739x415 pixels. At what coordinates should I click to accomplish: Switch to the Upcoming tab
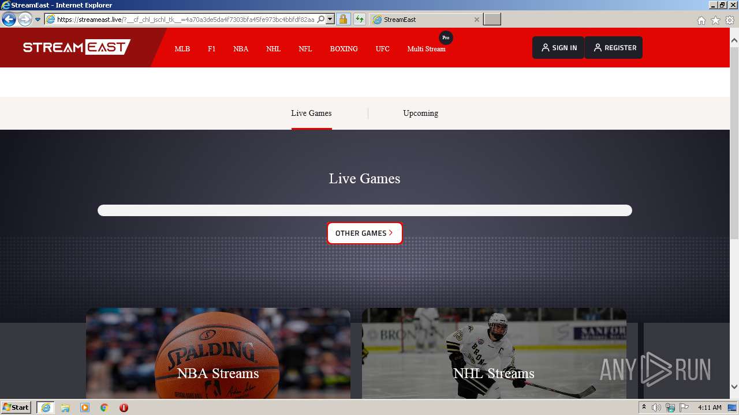click(420, 113)
